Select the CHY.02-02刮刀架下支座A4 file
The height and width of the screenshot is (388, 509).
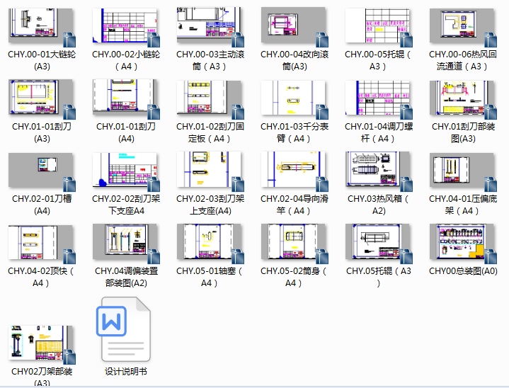pos(126,171)
